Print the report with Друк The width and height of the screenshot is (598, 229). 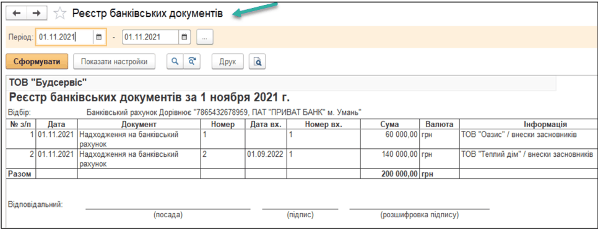(227, 62)
